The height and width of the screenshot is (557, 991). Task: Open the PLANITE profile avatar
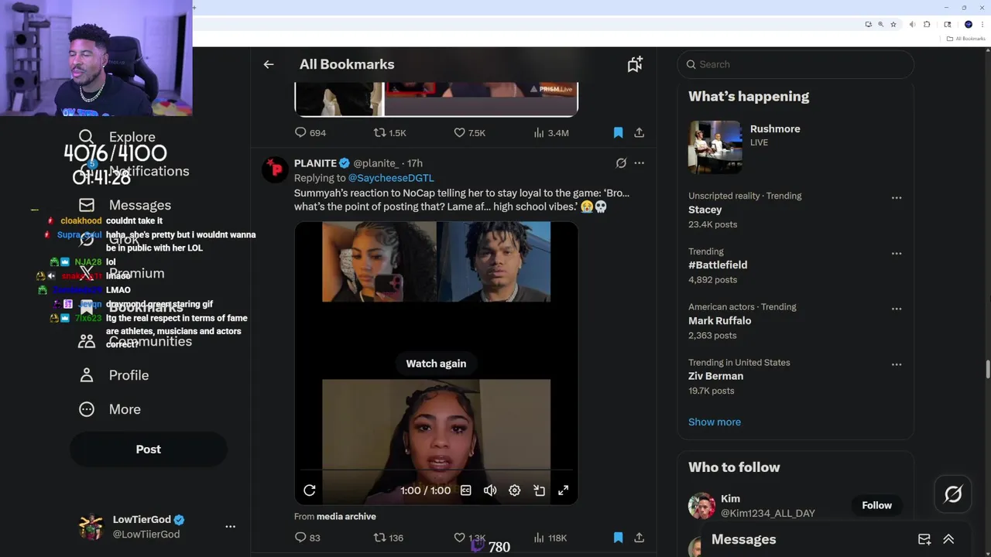tap(275, 169)
